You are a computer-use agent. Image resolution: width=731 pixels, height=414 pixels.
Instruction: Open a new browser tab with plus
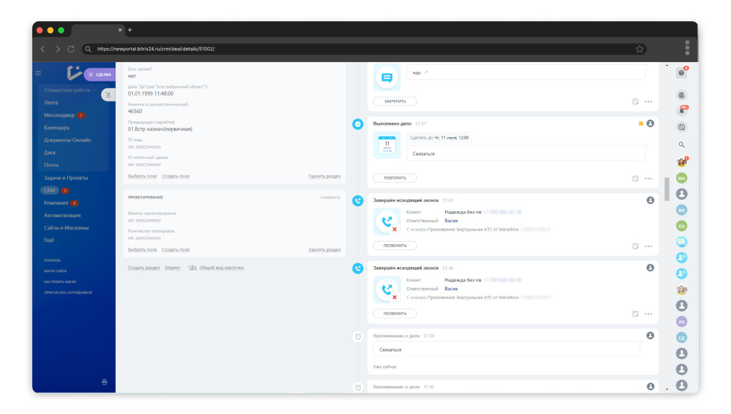click(129, 30)
